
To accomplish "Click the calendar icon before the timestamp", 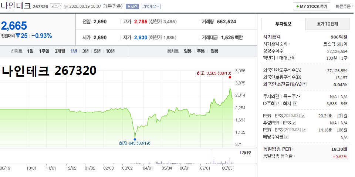I will coord(66,7).
